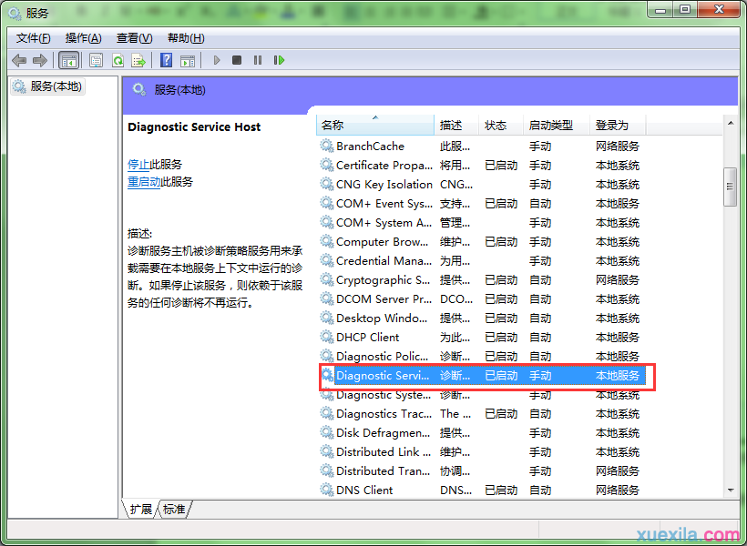This screenshot has width=747, height=546.
Task: Select the Diagnostic Polic... service
Action: (482, 356)
